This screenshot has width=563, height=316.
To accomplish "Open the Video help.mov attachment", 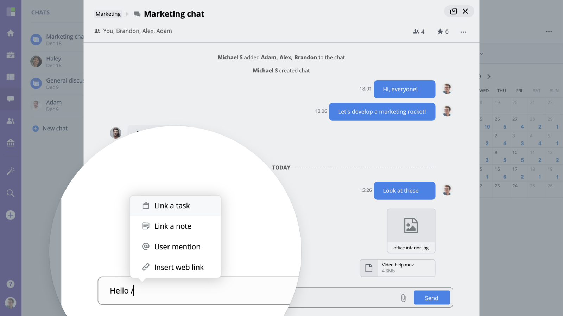I will click(398, 268).
